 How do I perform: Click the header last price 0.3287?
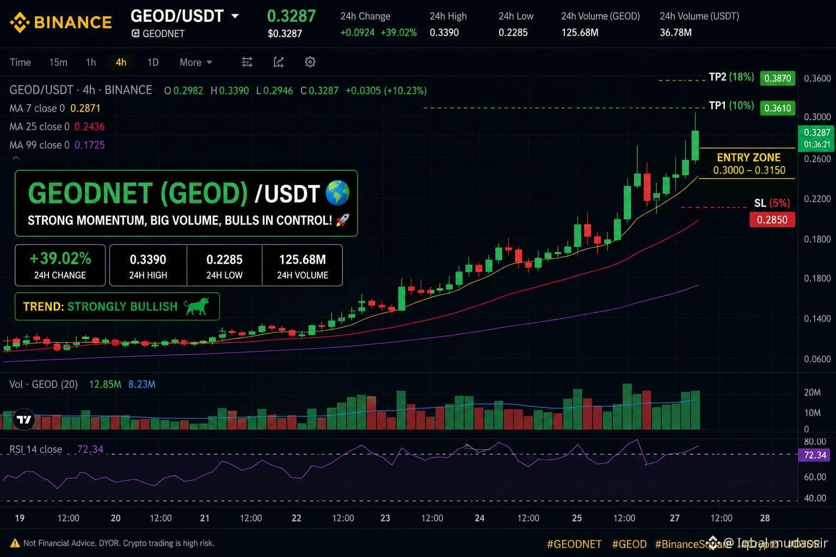click(x=291, y=16)
